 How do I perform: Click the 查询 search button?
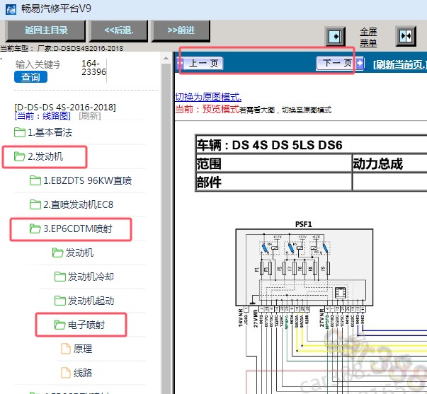pos(30,77)
